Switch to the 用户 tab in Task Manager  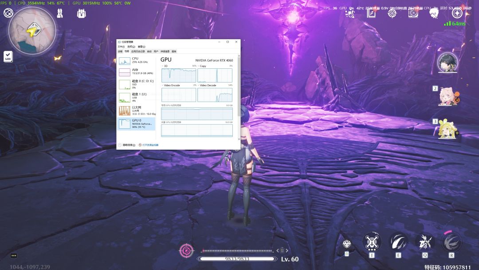click(156, 52)
